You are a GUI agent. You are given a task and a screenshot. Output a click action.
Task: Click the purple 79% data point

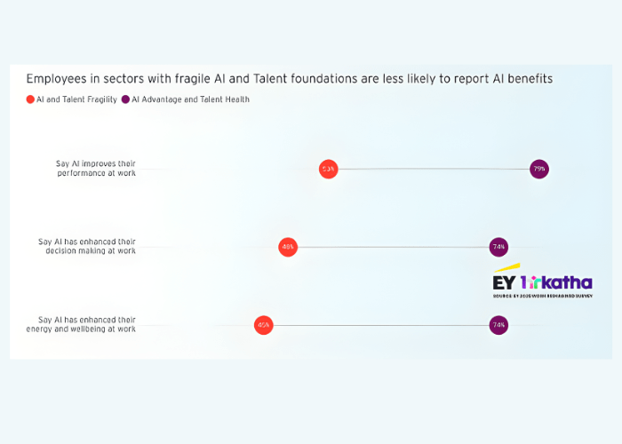tap(539, 170)
